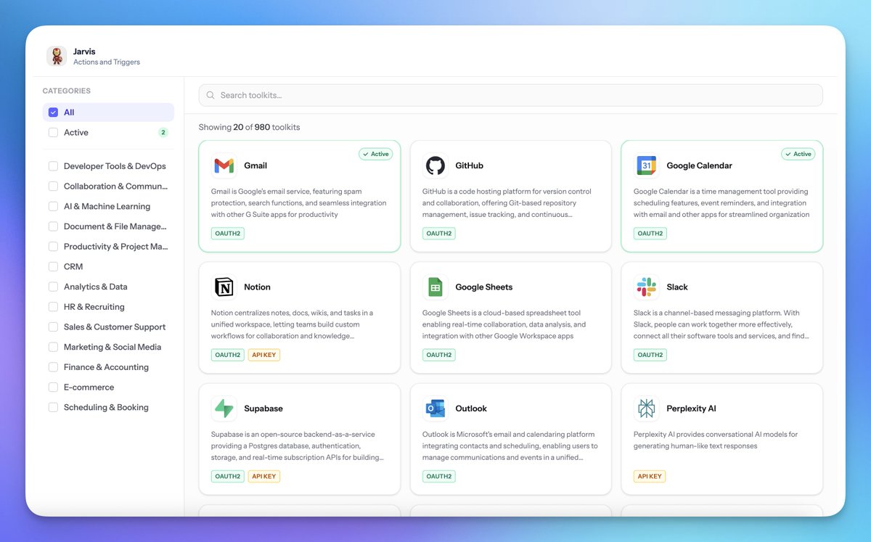Check the Finance & Accounting checkbox
Viewport: 871px width, 542px height.
coord(53,367)
